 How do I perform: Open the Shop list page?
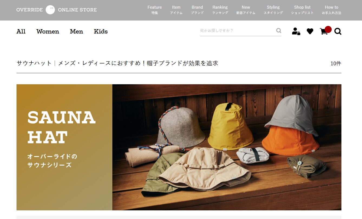302,10
